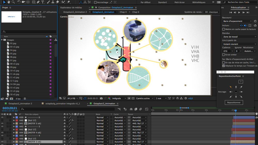Click the reset shortcut icon in Prévisualisation
The width and height of the screenshot is (258, 145).
click(255, 21)
